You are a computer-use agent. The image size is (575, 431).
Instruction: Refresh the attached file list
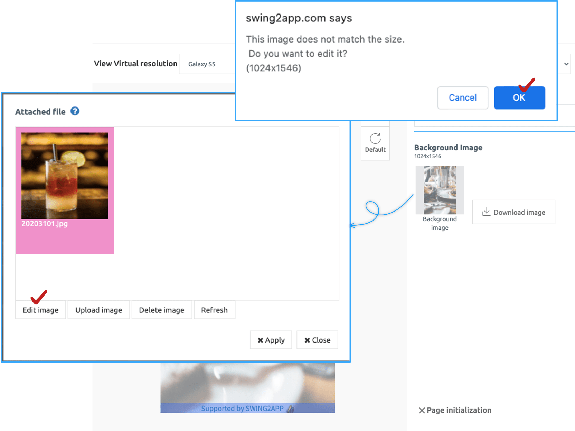[214, 310]
